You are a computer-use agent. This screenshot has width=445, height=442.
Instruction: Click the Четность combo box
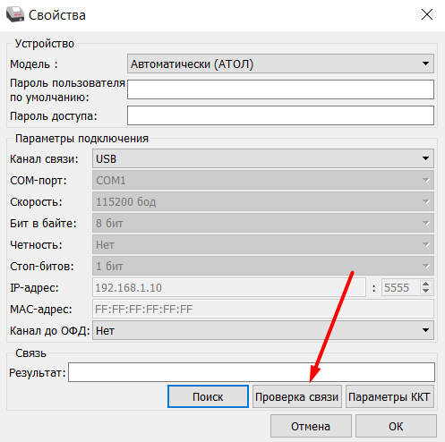[263, 244]
